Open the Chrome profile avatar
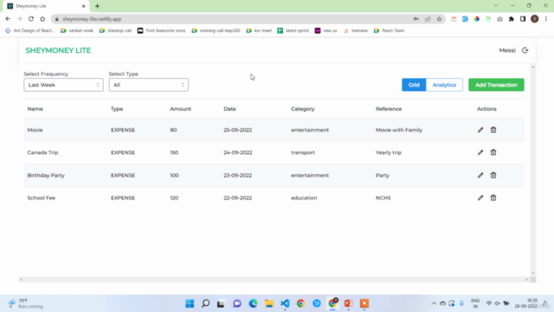Viewport: 554px width, 312px height. pyautogui.click(x=535, y=19)
